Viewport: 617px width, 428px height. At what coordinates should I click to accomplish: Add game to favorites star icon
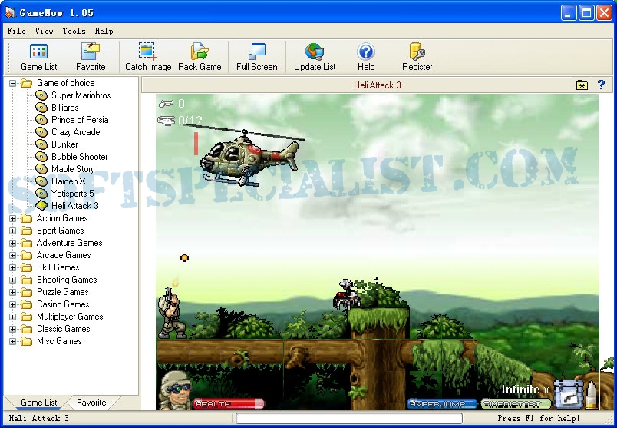coord(582,85)
